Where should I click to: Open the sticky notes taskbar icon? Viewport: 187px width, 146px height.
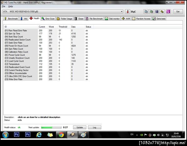point(50,135)
